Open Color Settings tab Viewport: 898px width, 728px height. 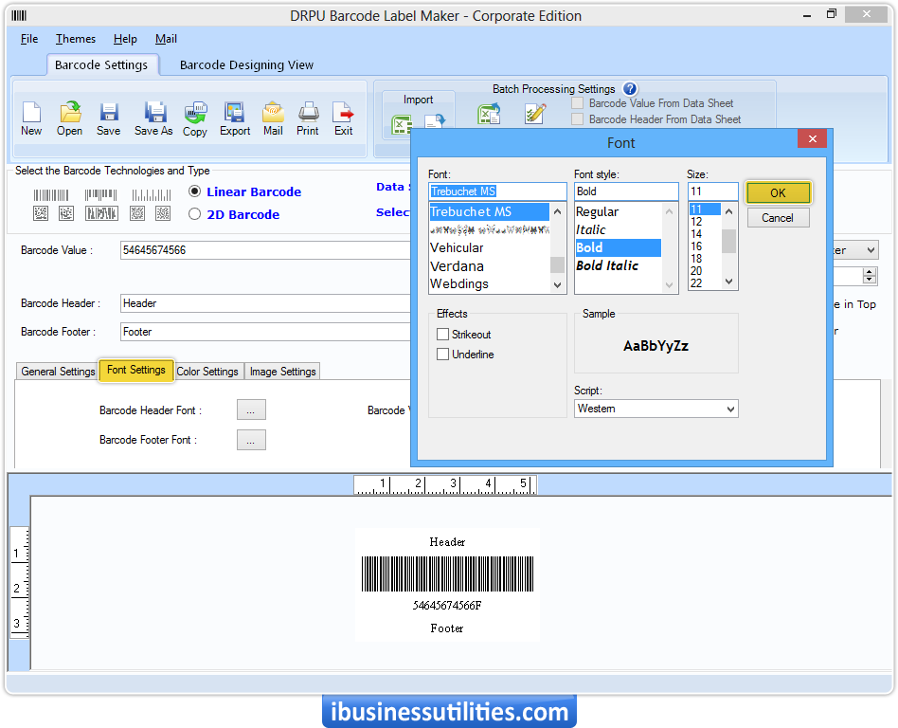[x=207, y=372]
